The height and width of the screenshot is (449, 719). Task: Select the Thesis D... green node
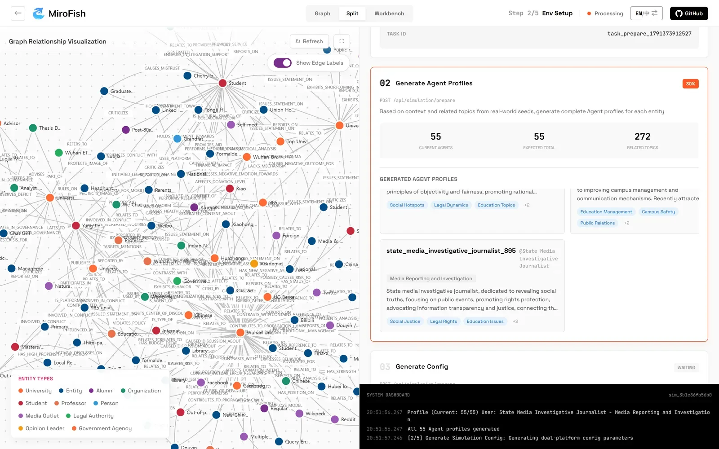[x=33, y=128]
